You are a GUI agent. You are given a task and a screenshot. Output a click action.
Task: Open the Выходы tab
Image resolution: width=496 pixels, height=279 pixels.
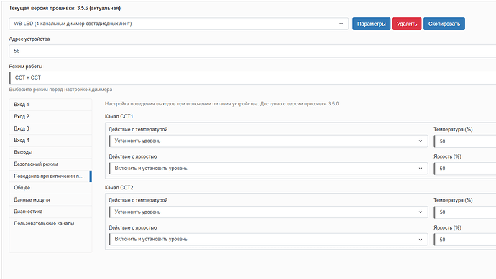(x=50, y=152)
